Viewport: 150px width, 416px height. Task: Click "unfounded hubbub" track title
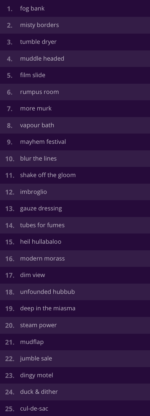click(47, 292)
